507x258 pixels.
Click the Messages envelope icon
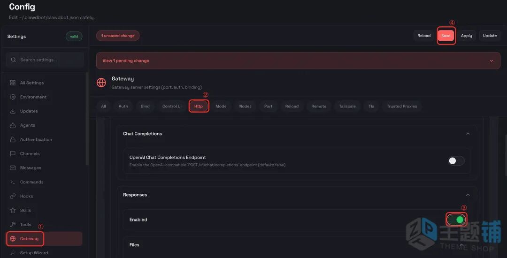click(13, 168)
